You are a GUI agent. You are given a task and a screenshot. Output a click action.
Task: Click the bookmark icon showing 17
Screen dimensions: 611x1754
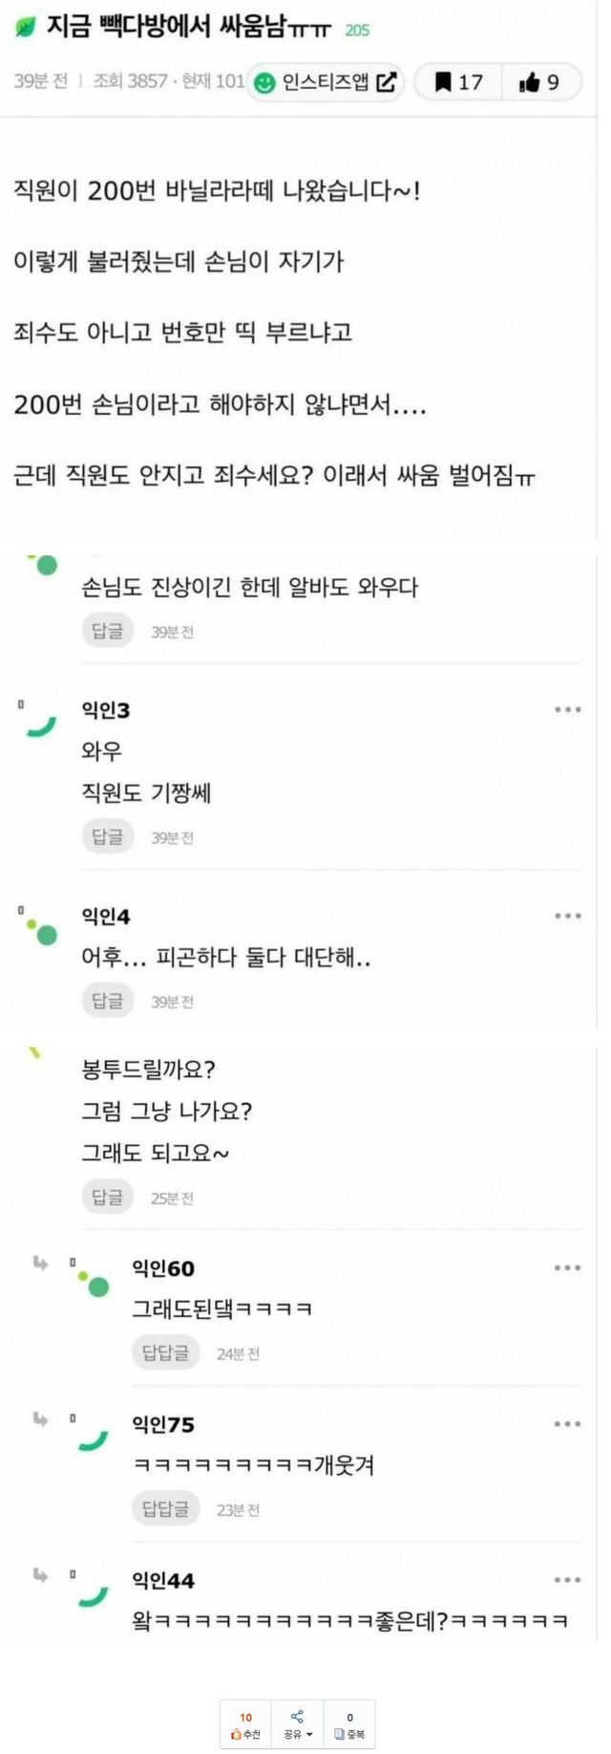pos(458,82)
